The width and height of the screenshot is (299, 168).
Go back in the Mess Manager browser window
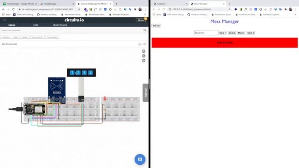(154, 9)
